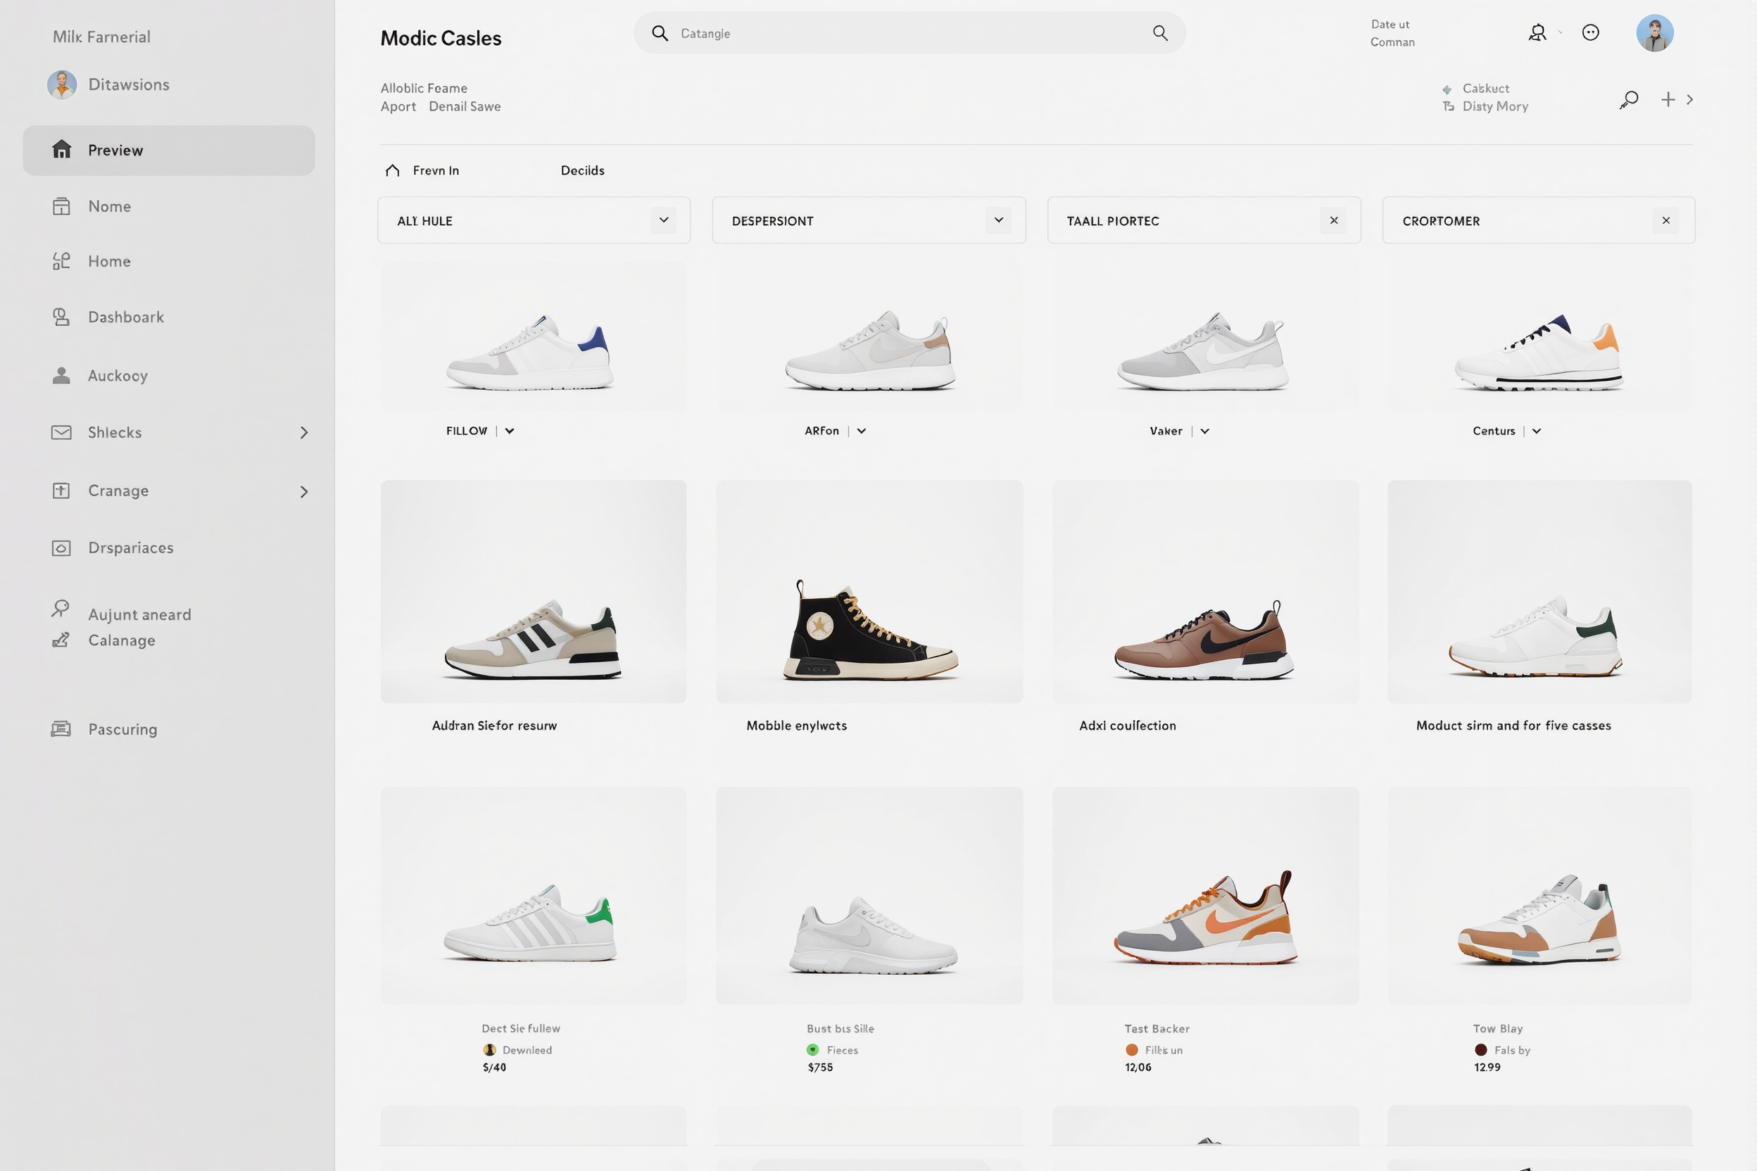Click the Dect Sie fullew product name
This screenshot has width=1757, height=1171.
(521, 1028)
